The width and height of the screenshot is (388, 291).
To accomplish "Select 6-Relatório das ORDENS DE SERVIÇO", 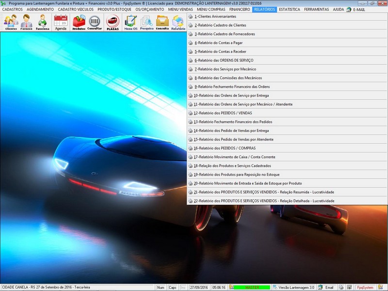I will coord(224,60).
